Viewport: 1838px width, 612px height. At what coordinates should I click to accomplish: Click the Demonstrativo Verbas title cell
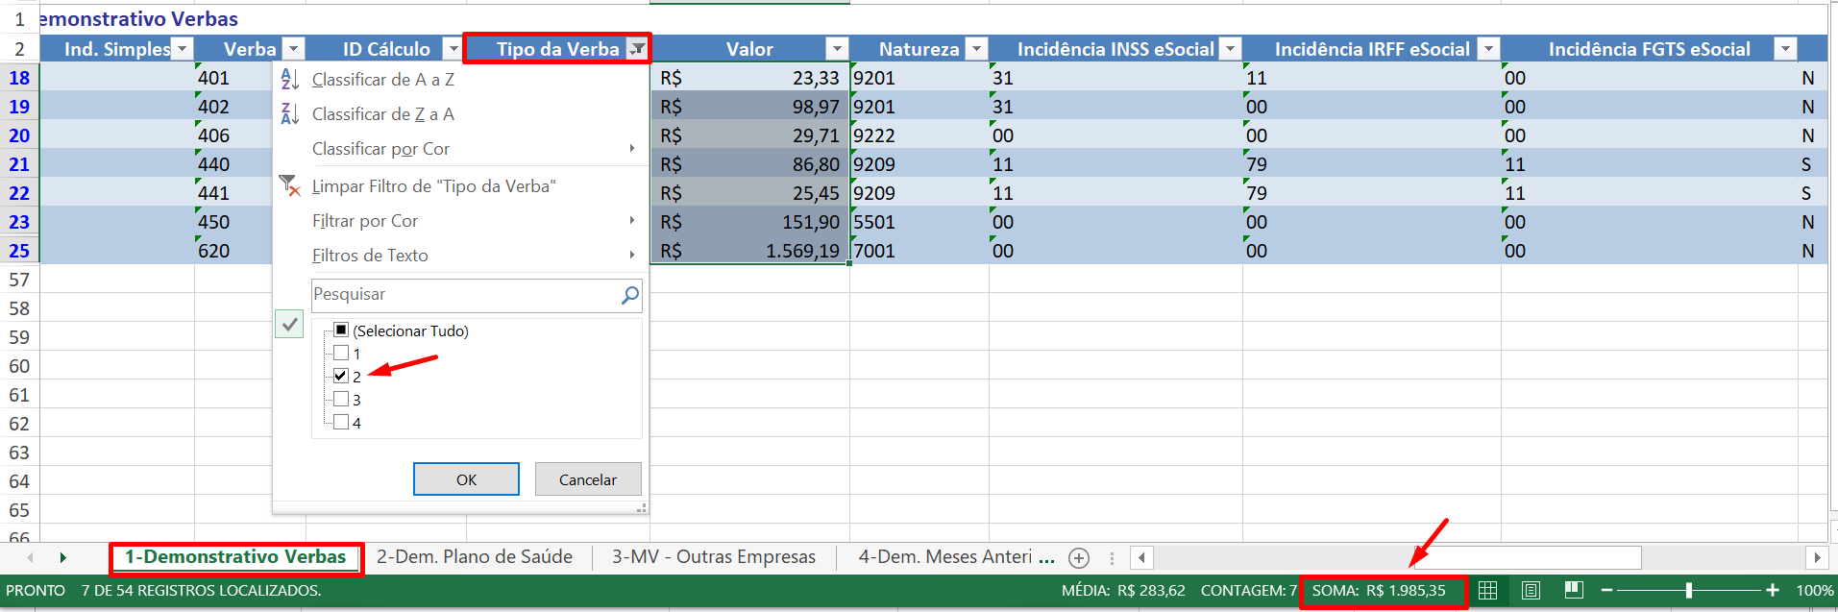click(138, 19)
